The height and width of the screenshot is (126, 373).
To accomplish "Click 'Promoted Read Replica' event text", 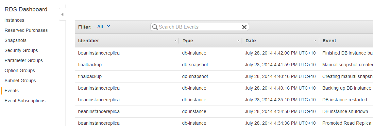I will 348,123.
